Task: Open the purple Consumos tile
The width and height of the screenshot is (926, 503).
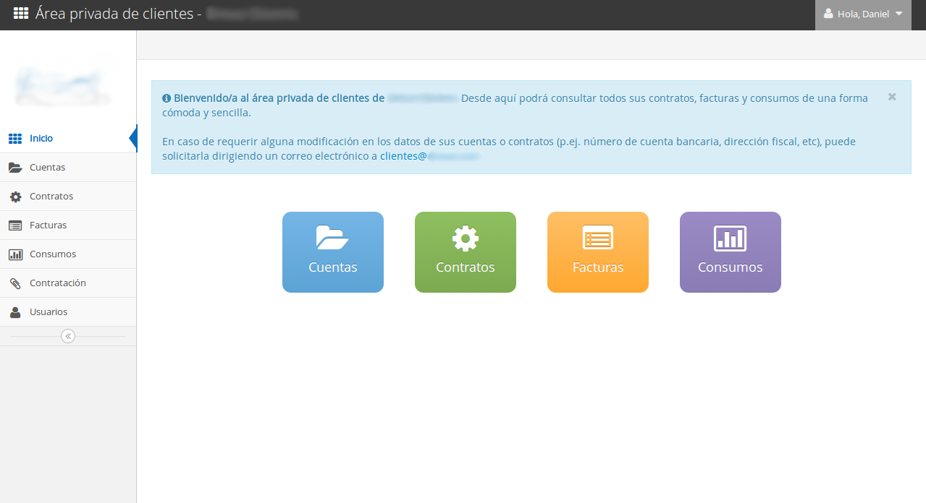Action: click(x=730, y=252)
